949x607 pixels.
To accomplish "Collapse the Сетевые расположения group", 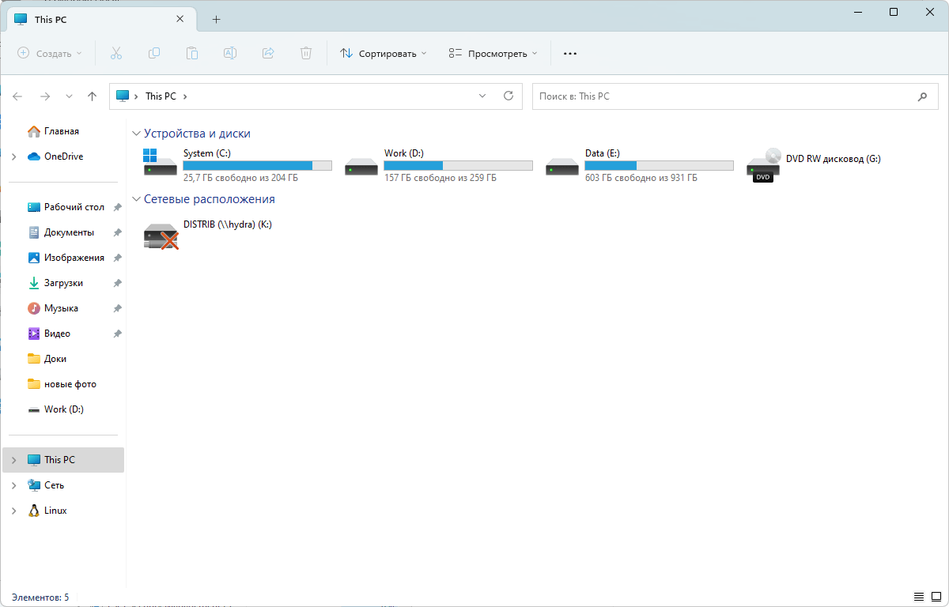I will (137, 200).
